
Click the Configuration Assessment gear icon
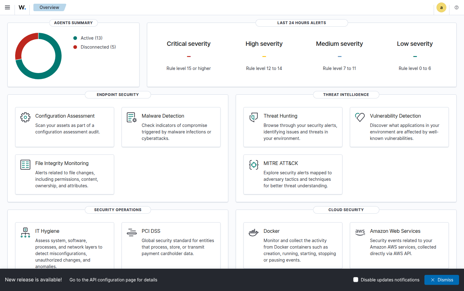coord(25,117)
